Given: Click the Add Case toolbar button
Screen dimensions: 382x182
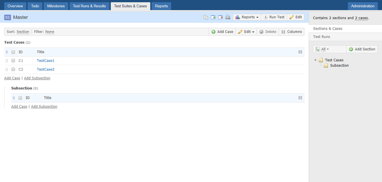Looking at the screenshot, I should pyautogui.click(x=222, y=32).
